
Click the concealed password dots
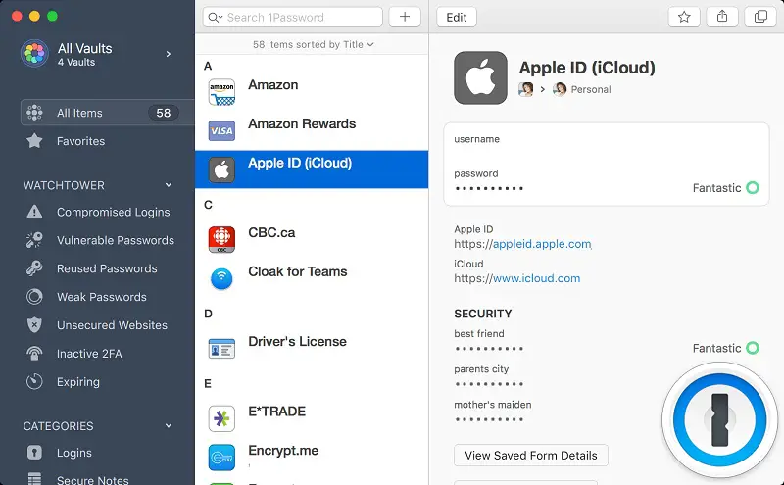point(489,189)
